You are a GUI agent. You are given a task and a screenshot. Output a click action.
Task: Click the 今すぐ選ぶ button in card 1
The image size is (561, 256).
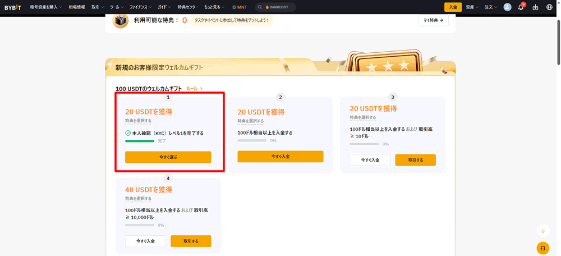tap(168, 157)
